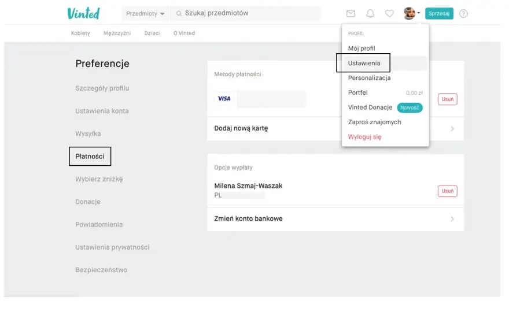
Task: Click the Milena Szmaj-Waszak account name
Action: coord(248,186)
